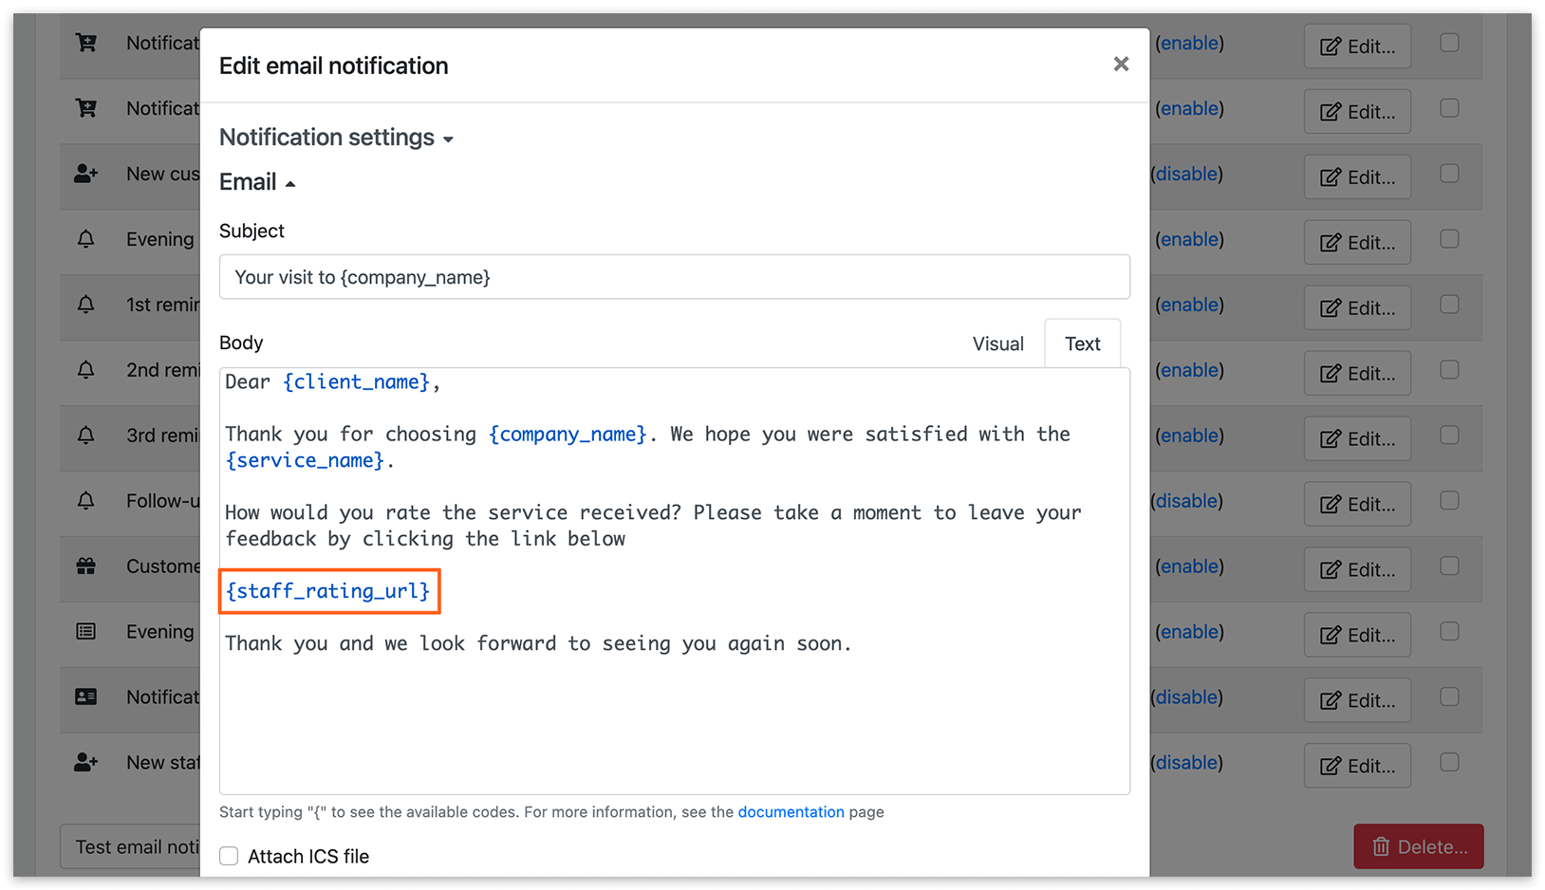
Task: Select the checkbox in the ID card Notificat row
Action: [1449, 697]
